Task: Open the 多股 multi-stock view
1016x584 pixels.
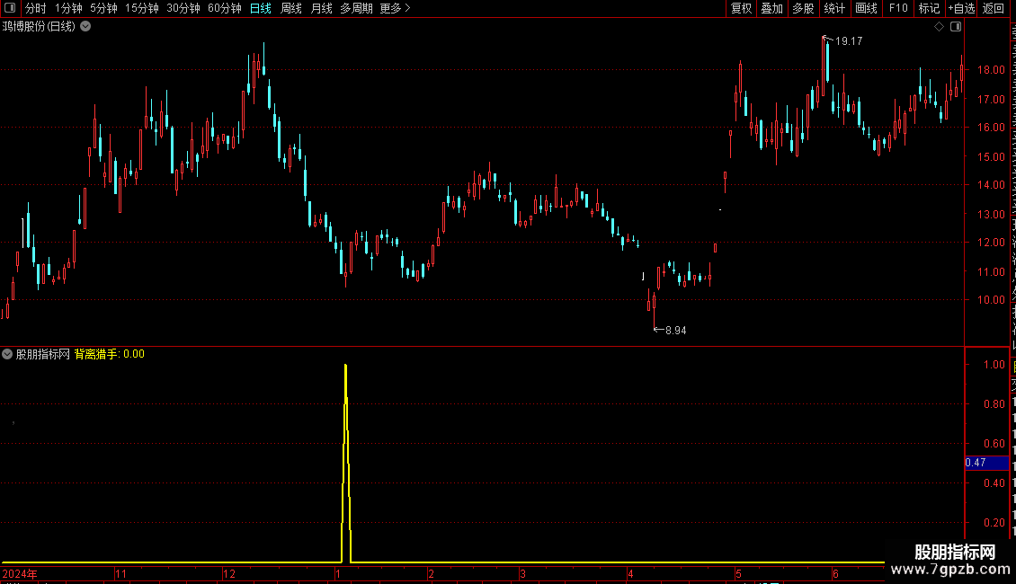Action: coord(804,8)
